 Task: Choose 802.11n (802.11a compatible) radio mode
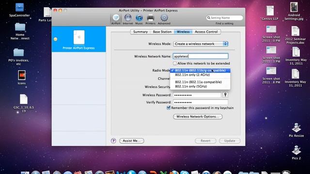(x=200, y=82)
